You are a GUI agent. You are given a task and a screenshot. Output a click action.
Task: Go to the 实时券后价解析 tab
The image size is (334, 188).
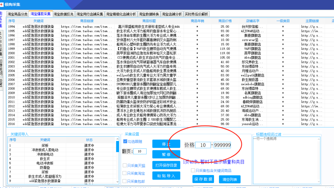point(196,14)
